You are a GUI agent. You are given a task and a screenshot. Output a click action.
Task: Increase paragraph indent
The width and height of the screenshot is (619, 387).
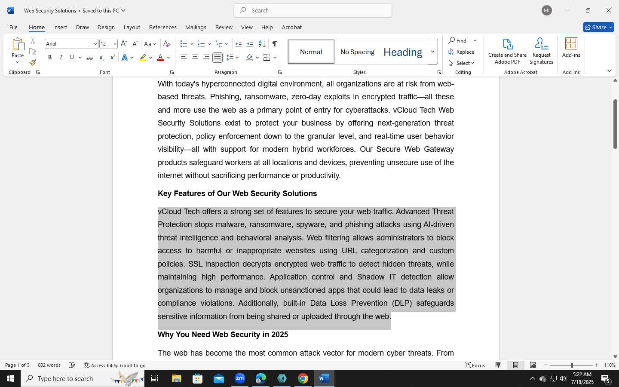pyautogui.click(x=250, y=44)
